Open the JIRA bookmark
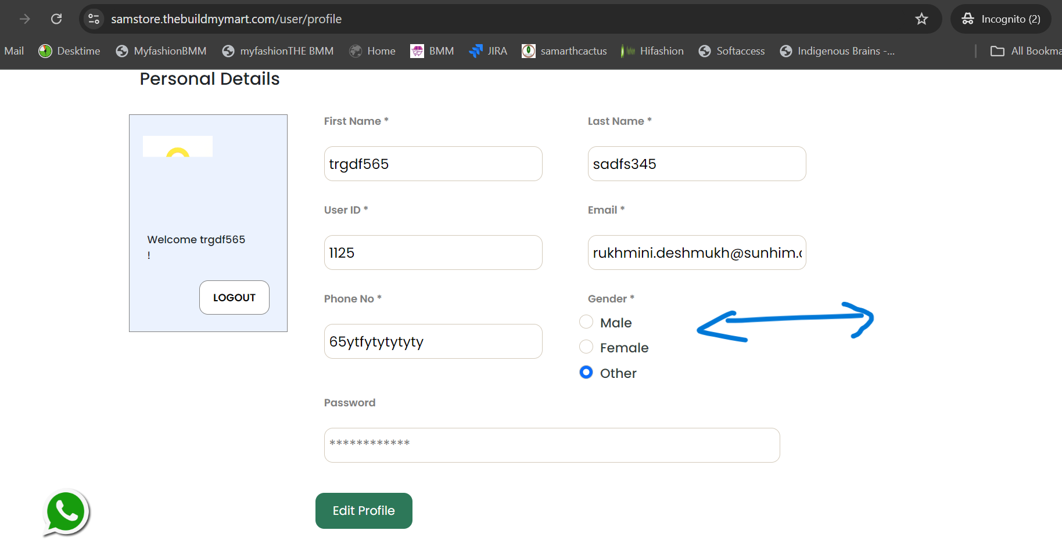Screen dimensions: 1062x541 click(x=488, y=51)
